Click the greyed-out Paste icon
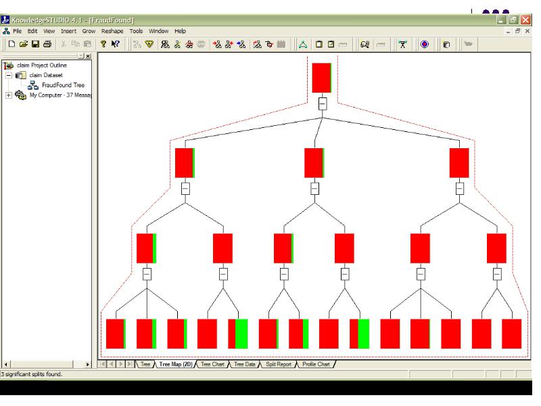 [x=87, y=44]
